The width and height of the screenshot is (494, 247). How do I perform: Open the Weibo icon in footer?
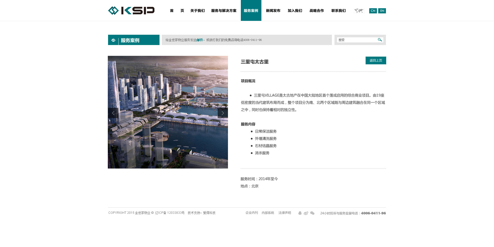[306, 213]
